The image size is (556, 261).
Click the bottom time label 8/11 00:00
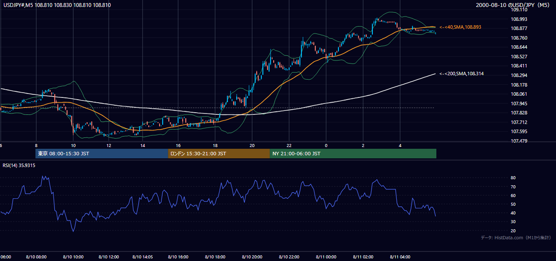tap(326, 257)
